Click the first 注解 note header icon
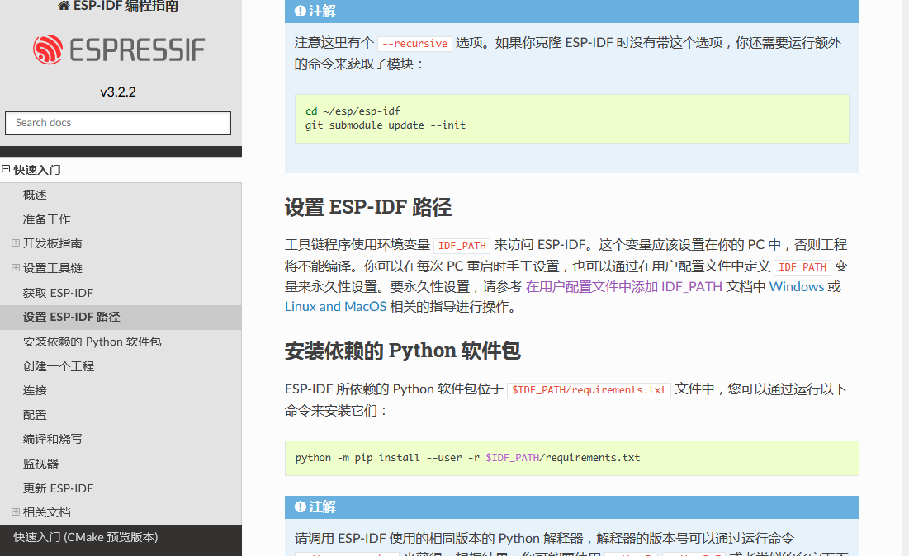The height and width of the screenshot is (556, 909). (300, 11)
